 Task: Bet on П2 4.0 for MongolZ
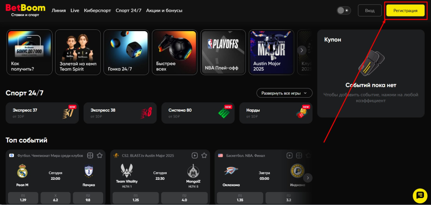(184, 198)
